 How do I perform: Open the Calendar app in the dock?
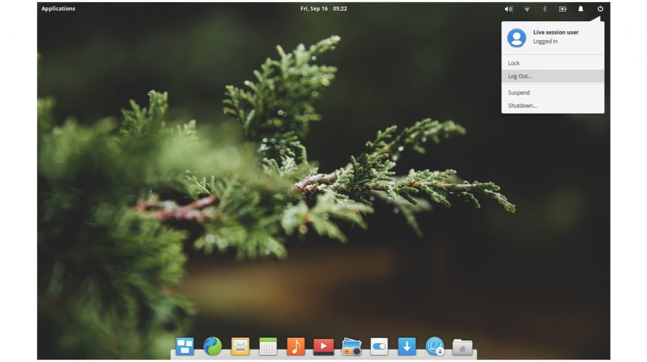click(x=268, y=346)
